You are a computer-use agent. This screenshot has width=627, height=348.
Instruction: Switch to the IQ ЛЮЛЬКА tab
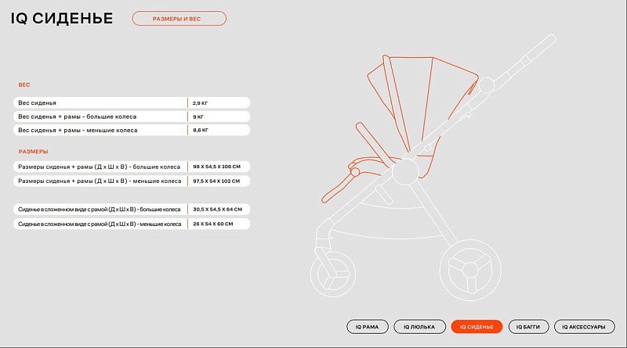click(419, 327)
